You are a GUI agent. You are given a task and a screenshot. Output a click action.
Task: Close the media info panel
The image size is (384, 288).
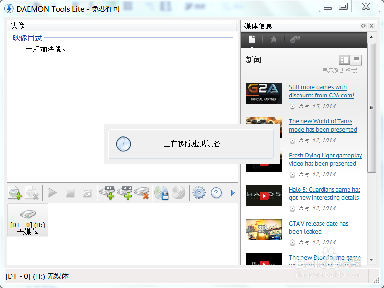point(372,26)
